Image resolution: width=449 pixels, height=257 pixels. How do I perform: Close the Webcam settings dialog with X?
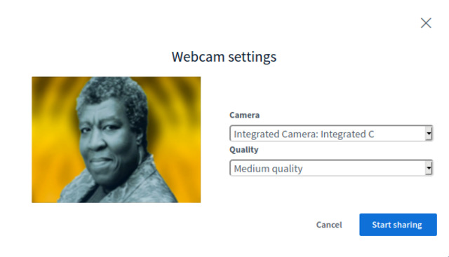pos(426,23)
